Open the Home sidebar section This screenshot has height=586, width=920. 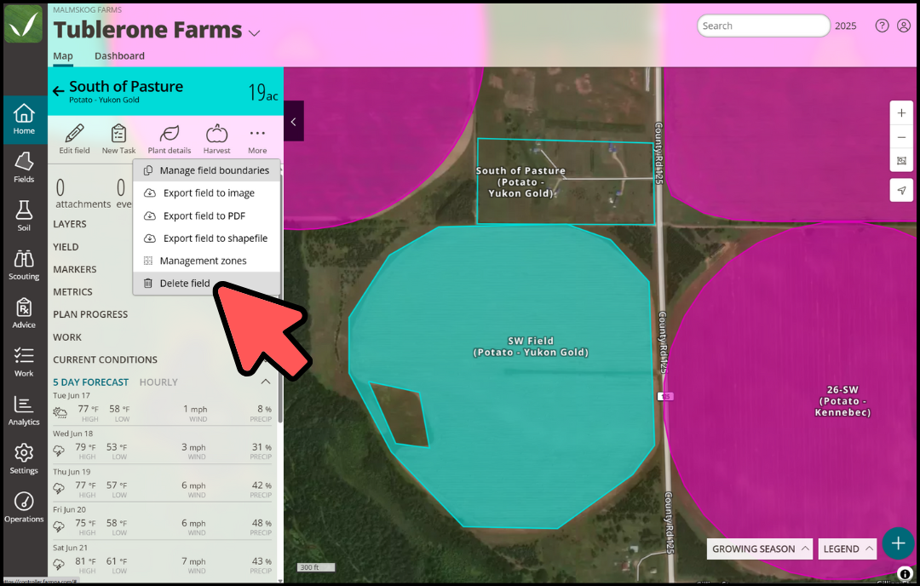(x=24, y=119)
